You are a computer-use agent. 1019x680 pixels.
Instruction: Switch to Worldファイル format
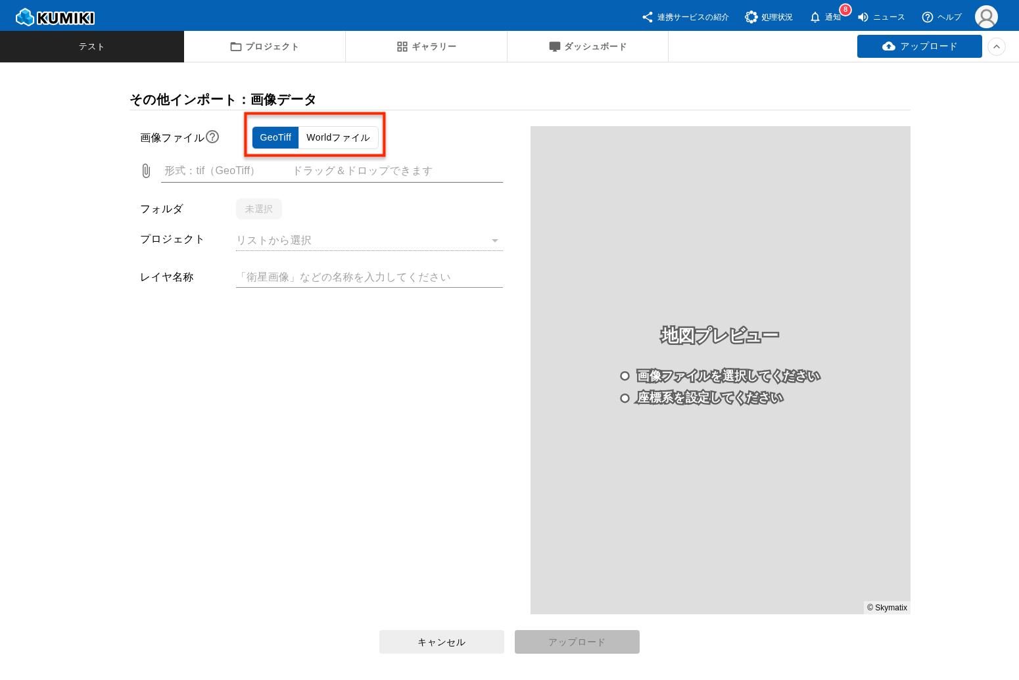tap(338, 137)
